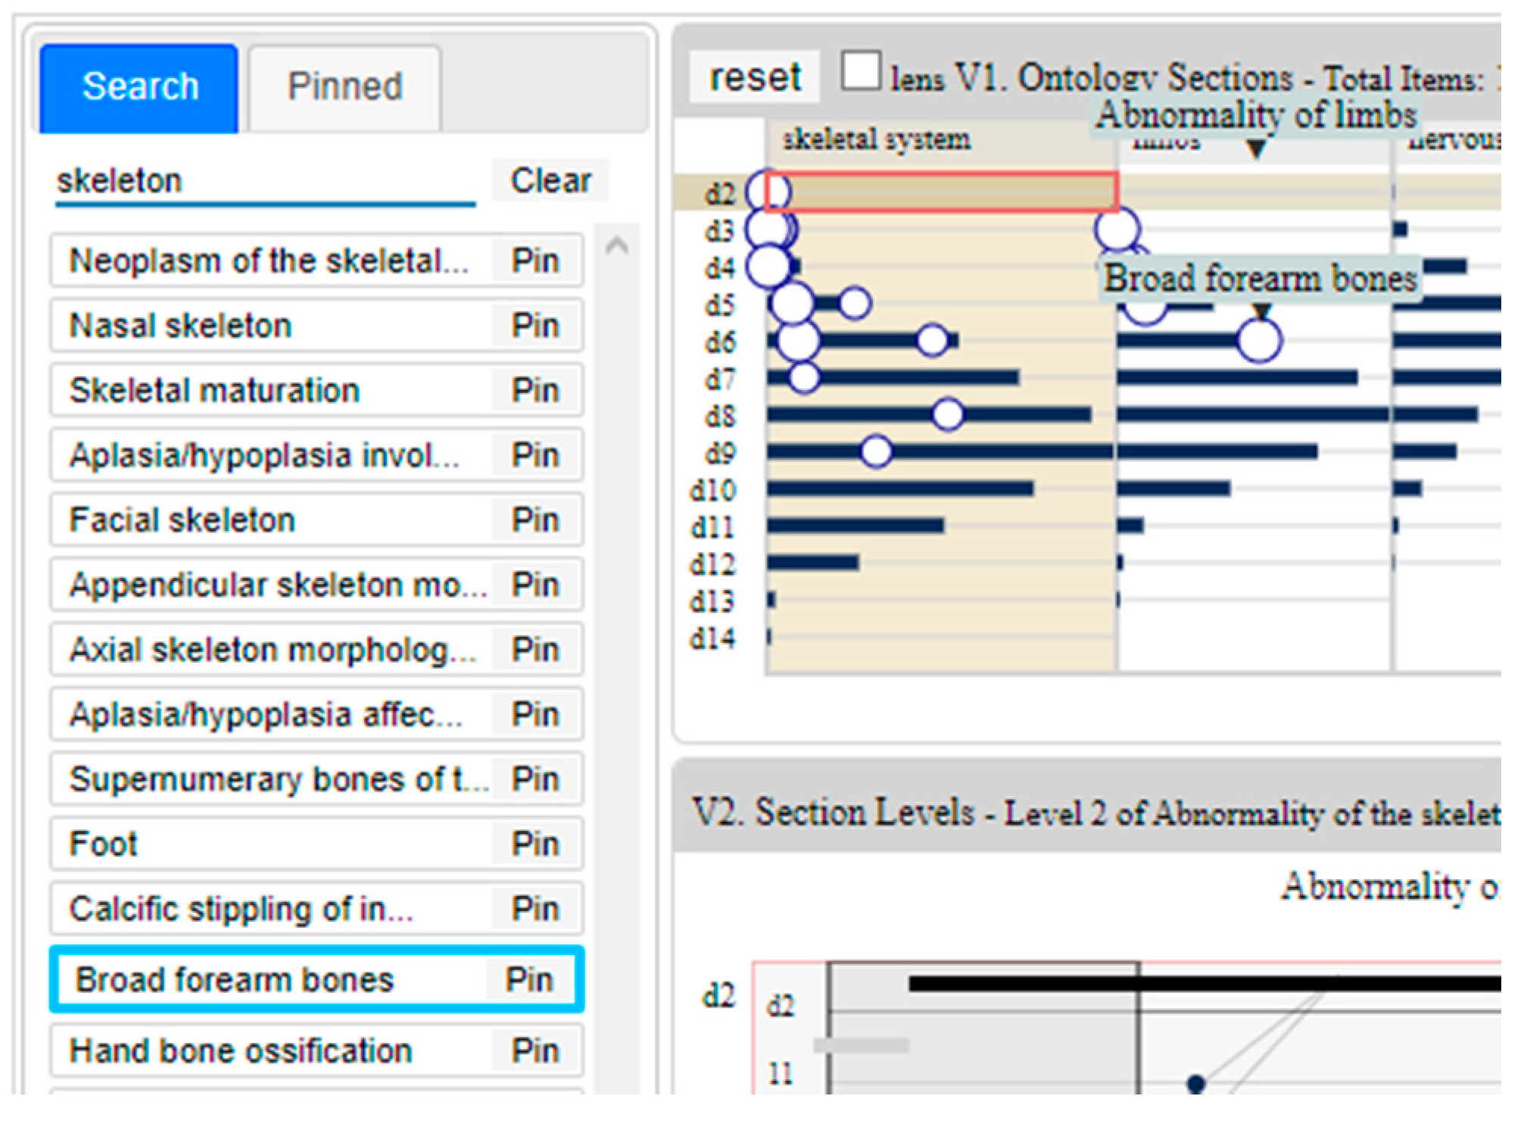Open the Pinned tab

[344, 86]
